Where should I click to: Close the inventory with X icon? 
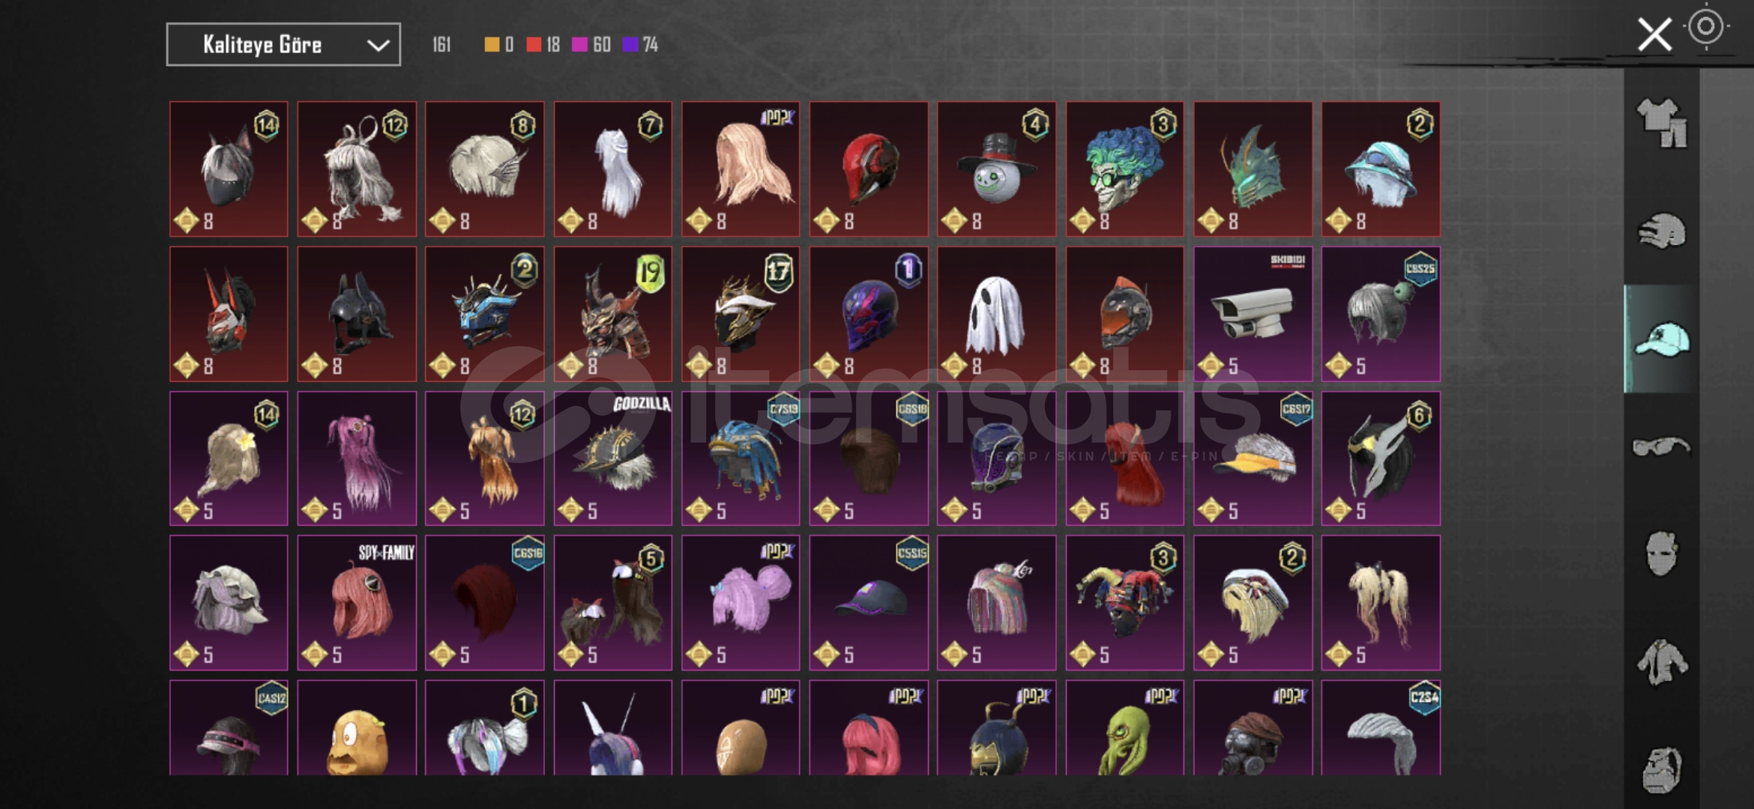1654,34
